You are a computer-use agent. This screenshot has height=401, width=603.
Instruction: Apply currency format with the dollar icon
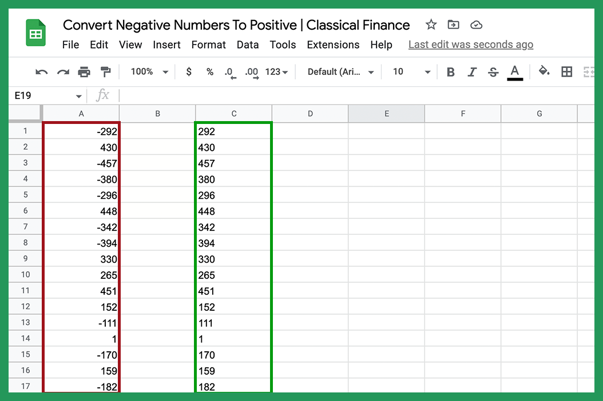coord(188,71)
